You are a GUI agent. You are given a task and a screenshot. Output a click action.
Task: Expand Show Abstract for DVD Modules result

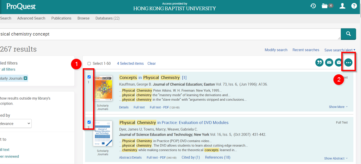click(x=336, y=159)
